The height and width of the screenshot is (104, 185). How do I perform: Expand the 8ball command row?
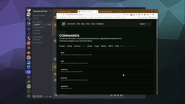click(x=106, y=53)
